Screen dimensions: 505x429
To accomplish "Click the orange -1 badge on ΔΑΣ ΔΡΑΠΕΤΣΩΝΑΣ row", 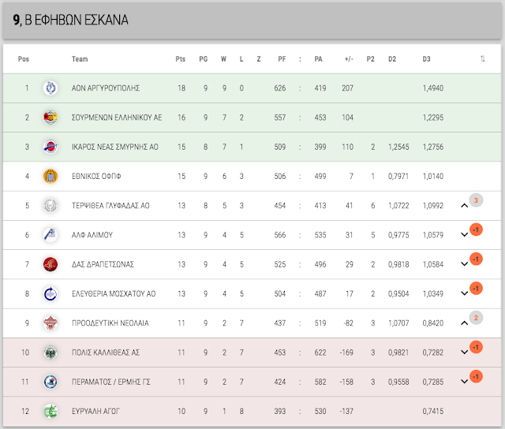I will [x=476, y=259].
